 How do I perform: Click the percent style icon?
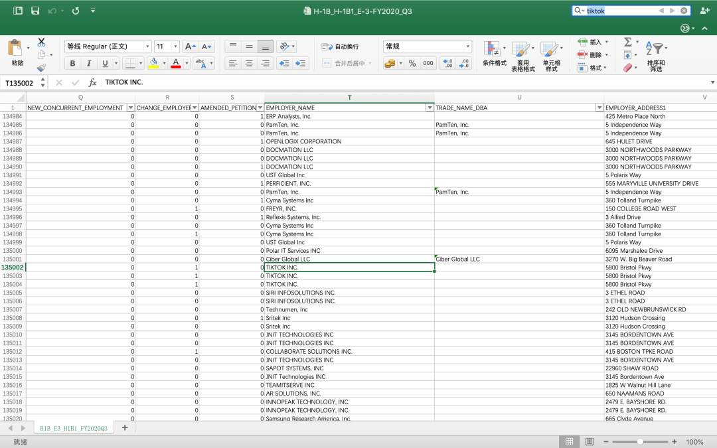pos(412,63)
